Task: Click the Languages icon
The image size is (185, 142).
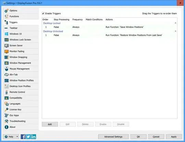Action: [x=7, y=104]
